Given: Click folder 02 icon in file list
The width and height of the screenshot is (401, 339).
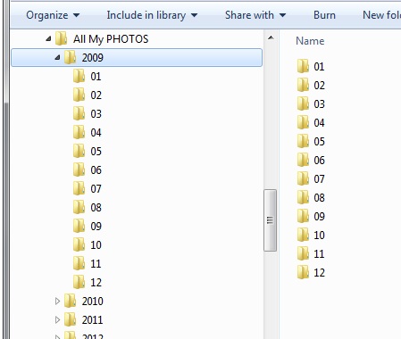Looking at the screenshot, I should click(303, 85).
